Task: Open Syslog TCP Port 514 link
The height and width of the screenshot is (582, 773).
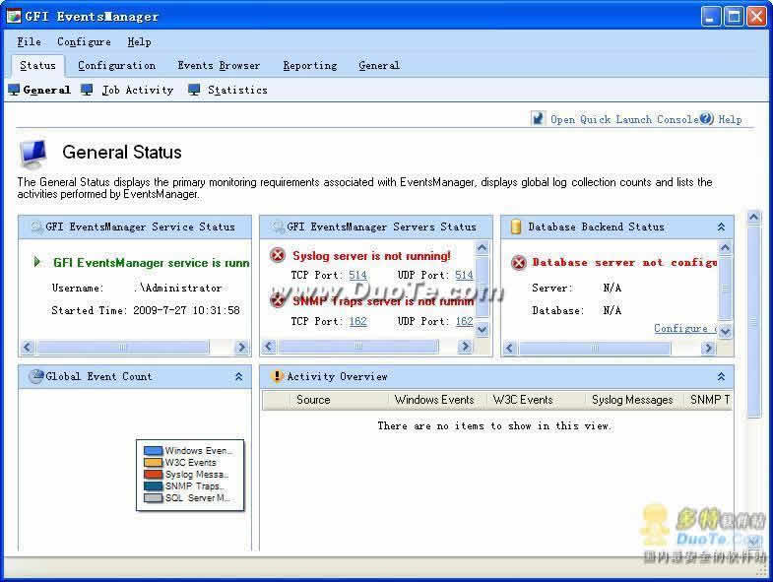Action: click(357, 275)
